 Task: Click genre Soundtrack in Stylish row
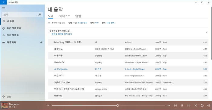[168, 82]
